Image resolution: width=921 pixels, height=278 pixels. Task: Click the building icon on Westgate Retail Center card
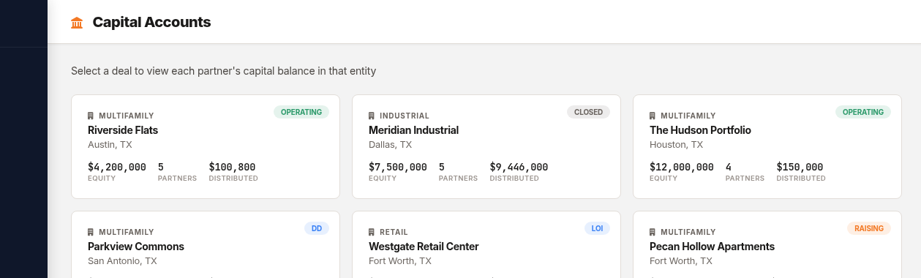pyautogui.click(x=372, y=232)
